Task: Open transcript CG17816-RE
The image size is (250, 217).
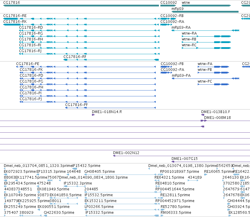Action: pos(15,16)
